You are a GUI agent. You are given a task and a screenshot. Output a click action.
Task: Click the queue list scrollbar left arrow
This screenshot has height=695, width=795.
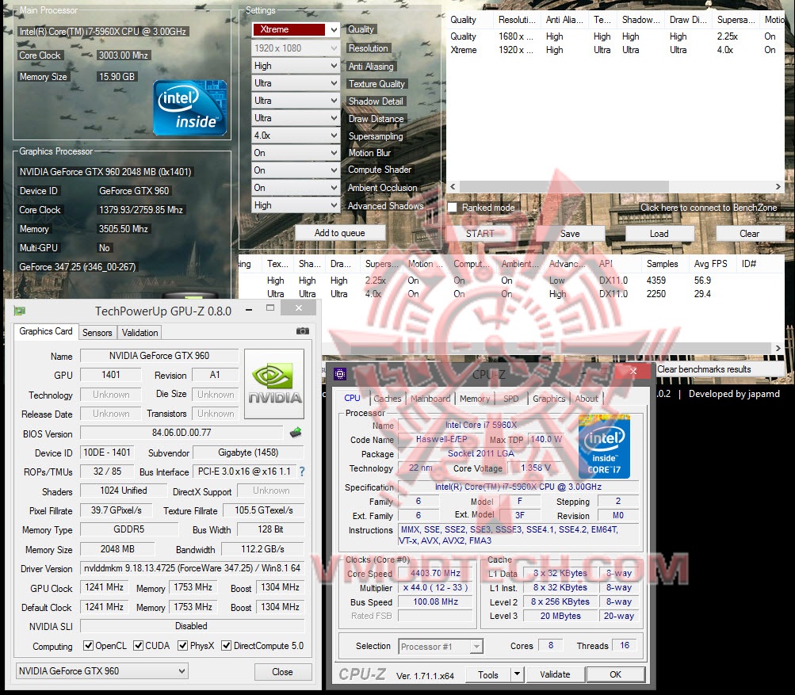(453, 186)
